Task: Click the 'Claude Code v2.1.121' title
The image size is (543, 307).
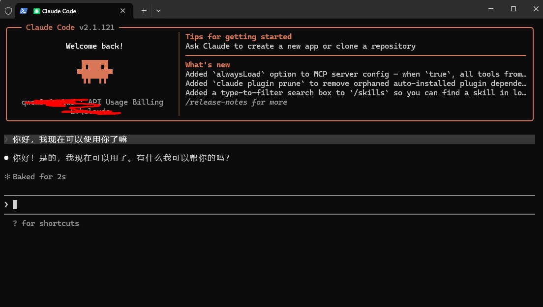Action: pos(70,28)
